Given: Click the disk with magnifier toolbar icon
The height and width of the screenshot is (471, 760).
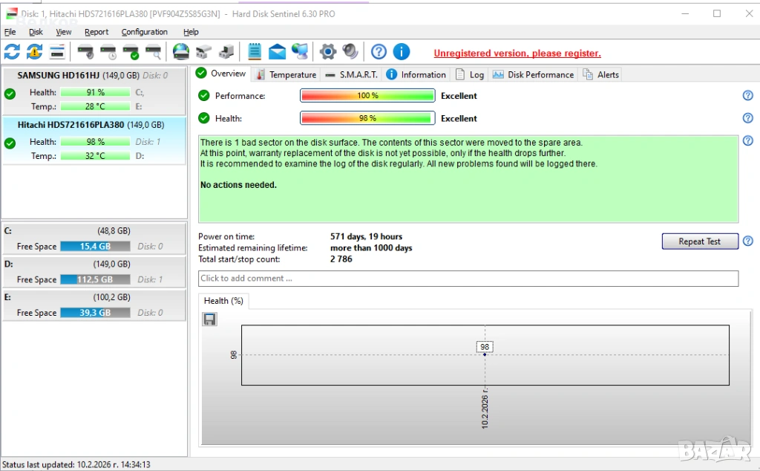Looking at the screenshot, I should tap(153, 51).
